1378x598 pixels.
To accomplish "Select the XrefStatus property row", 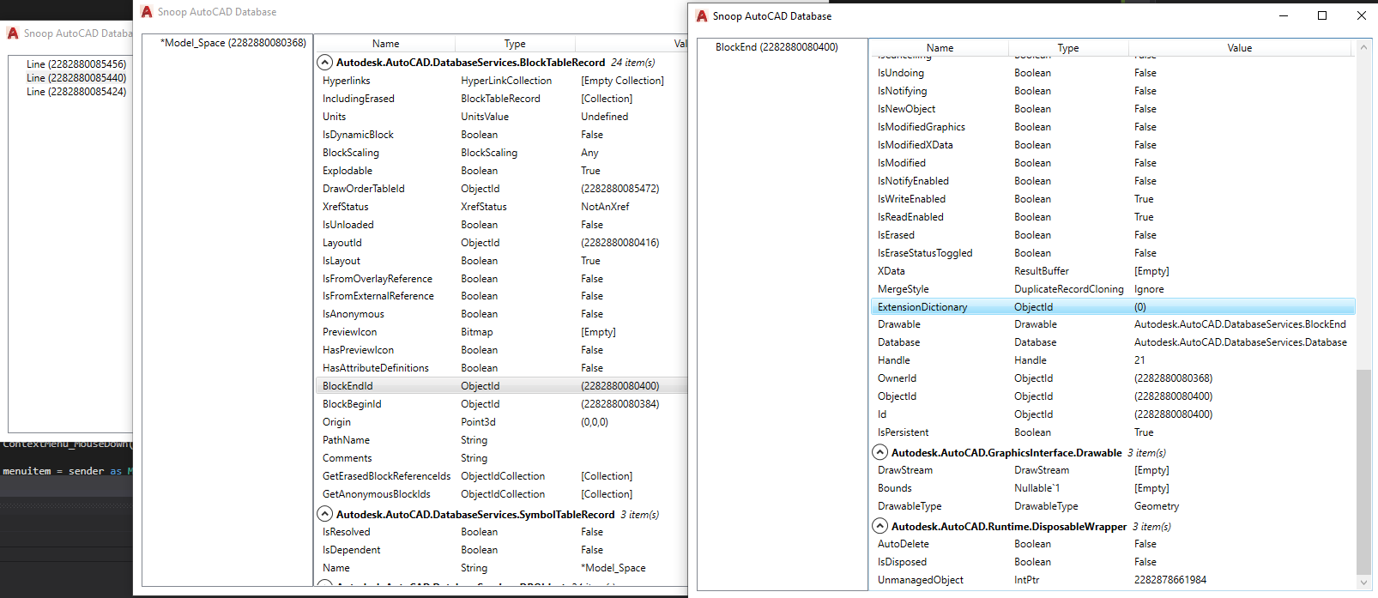I will click(502, 207).
